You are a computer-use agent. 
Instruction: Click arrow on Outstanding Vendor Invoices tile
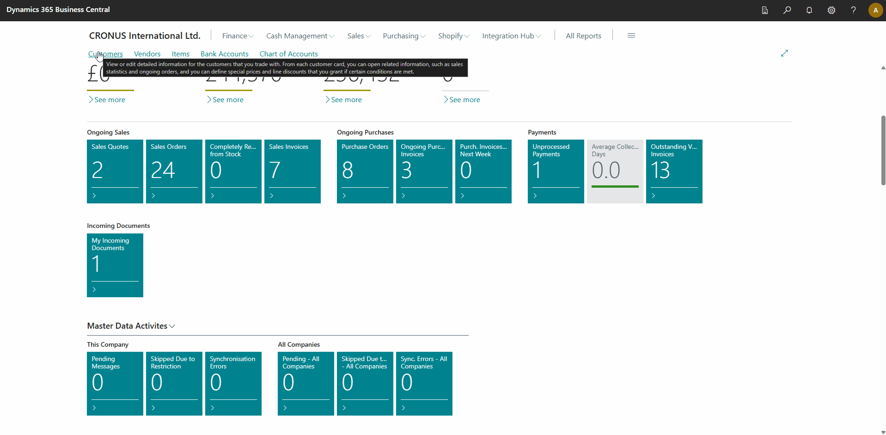654,196
